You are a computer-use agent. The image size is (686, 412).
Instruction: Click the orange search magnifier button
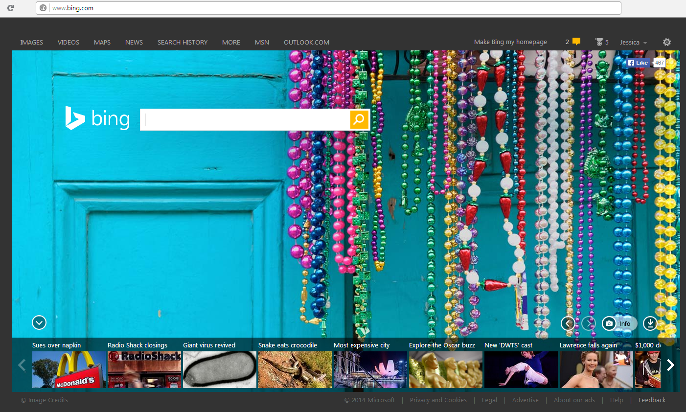pyautogui.click(x=359, y=119)
